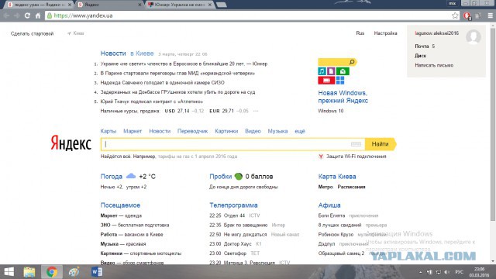Image resolution: width=496 pixels, height=279 pixels.
Task: Open Афиша heading
Action: tap(329, 205)
